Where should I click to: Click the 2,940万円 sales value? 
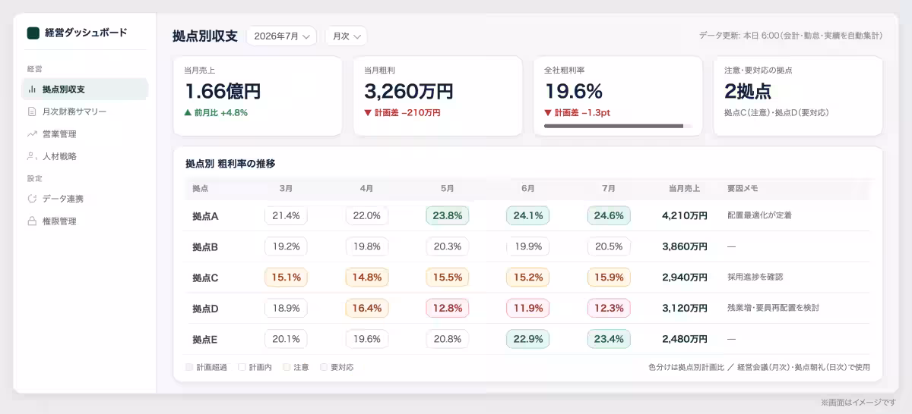coord(685,278)
